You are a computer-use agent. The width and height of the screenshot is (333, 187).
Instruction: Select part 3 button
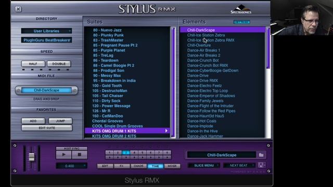pyautogui.click(x=126, y=152)
